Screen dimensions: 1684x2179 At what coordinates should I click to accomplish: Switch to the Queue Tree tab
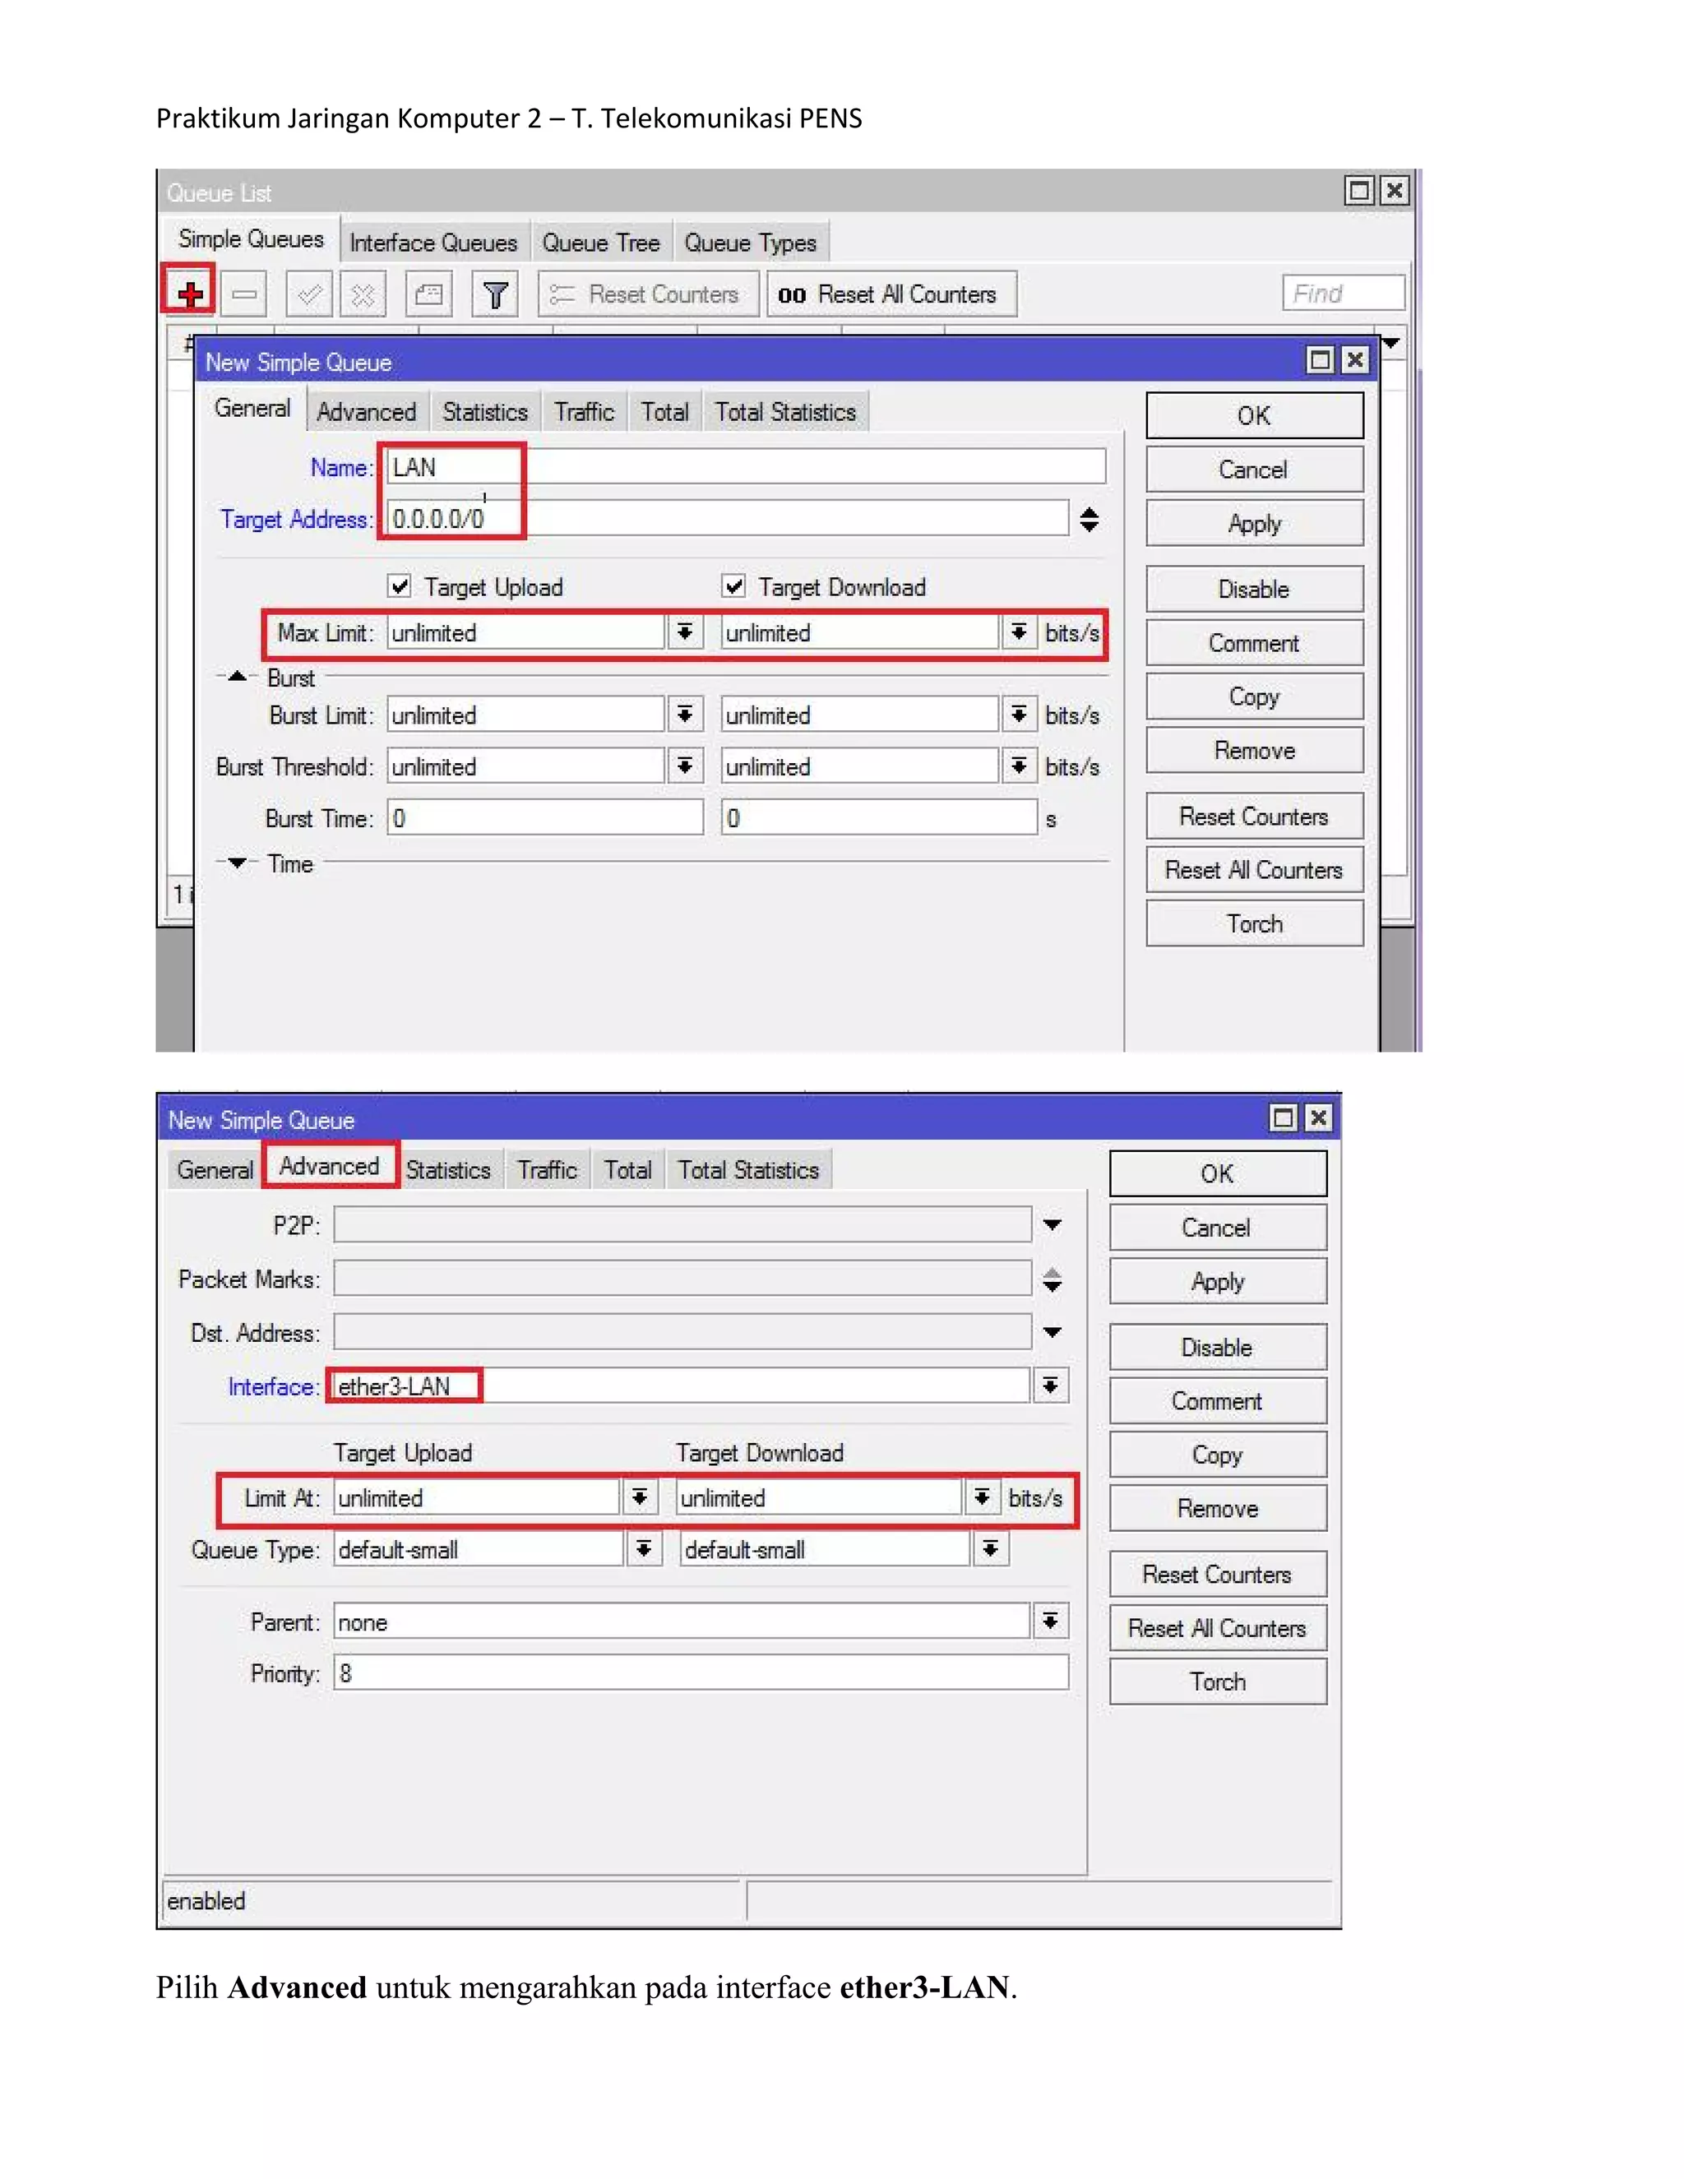pyautogui.click(x=600, y=243)
